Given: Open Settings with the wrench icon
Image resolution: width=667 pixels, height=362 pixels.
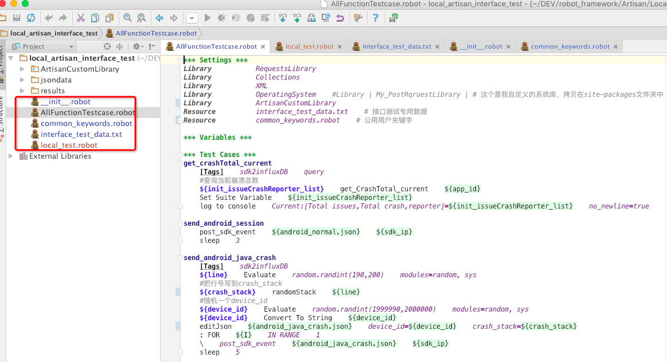Looking at the screenshot, I should click(358, 18).
